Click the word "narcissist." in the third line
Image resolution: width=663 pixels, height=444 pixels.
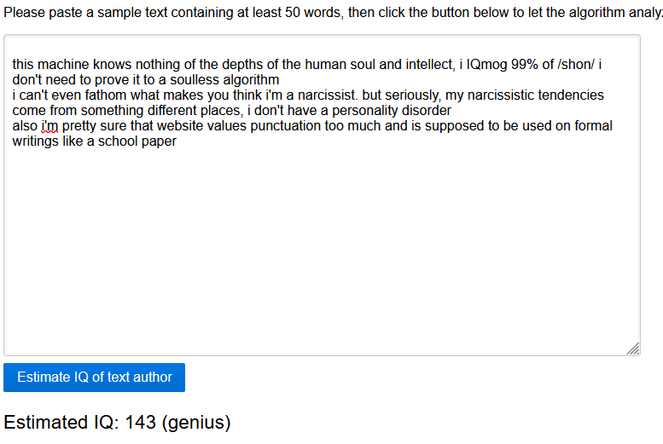(328, 95)
